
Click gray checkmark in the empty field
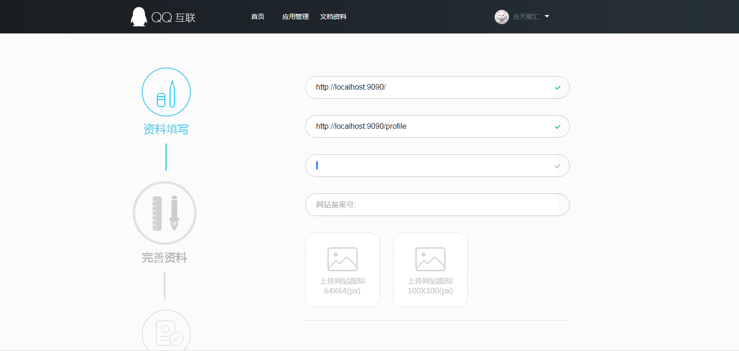click(558, 166)
